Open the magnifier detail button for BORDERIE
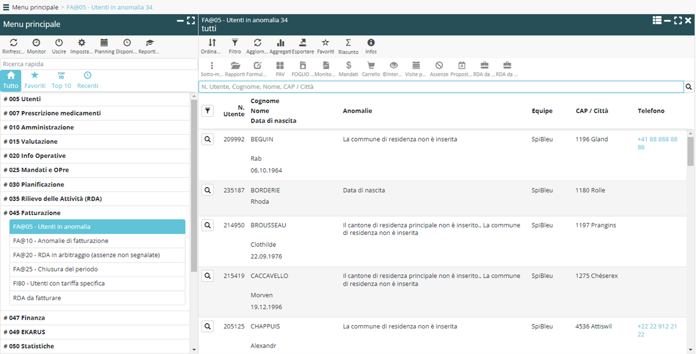 pyautogui.click(x=208, y=190)
